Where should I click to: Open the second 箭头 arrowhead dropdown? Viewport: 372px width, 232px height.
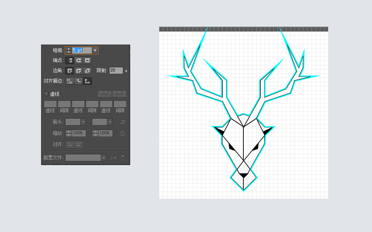click(110, 122)
